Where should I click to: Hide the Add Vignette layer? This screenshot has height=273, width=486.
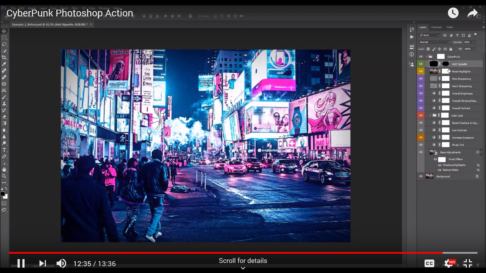click(421, 64)
